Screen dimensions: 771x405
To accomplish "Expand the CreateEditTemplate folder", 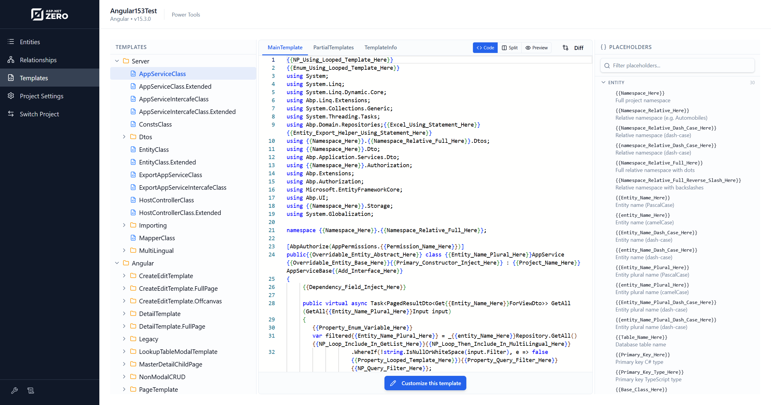I will tap(124, 276).
